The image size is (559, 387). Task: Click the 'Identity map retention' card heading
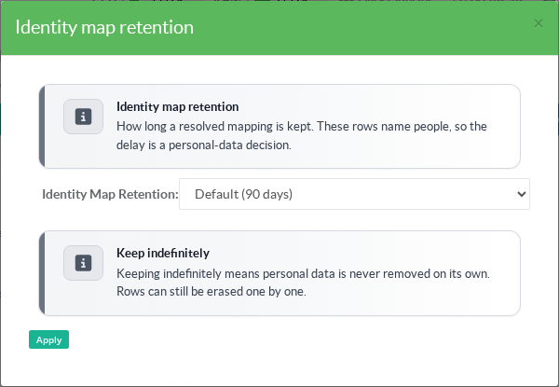(178, 106)
